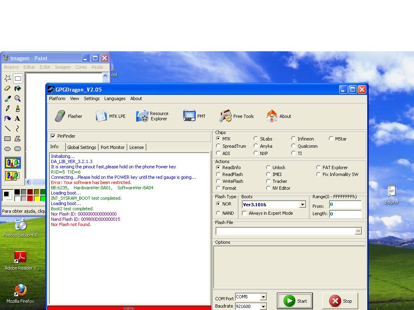Select the Rectangle shape tool in Paint
This screenshot has height=310, width=414.
pyautogui.click(x=8, y=139)
